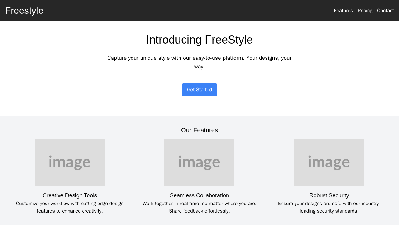The image size is (399, 249).
Task: Select the Seamless Collaboration title
Action: point(199,195)
